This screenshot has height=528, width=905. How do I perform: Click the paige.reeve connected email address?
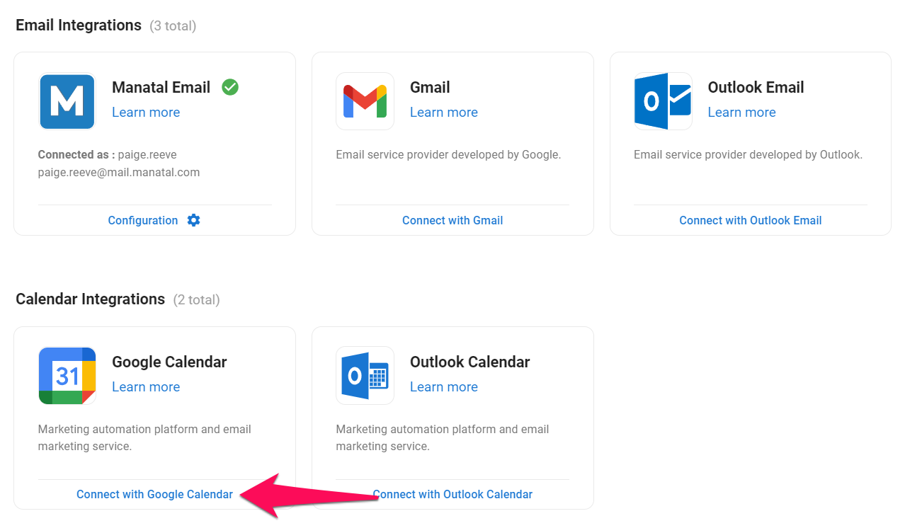119,172
